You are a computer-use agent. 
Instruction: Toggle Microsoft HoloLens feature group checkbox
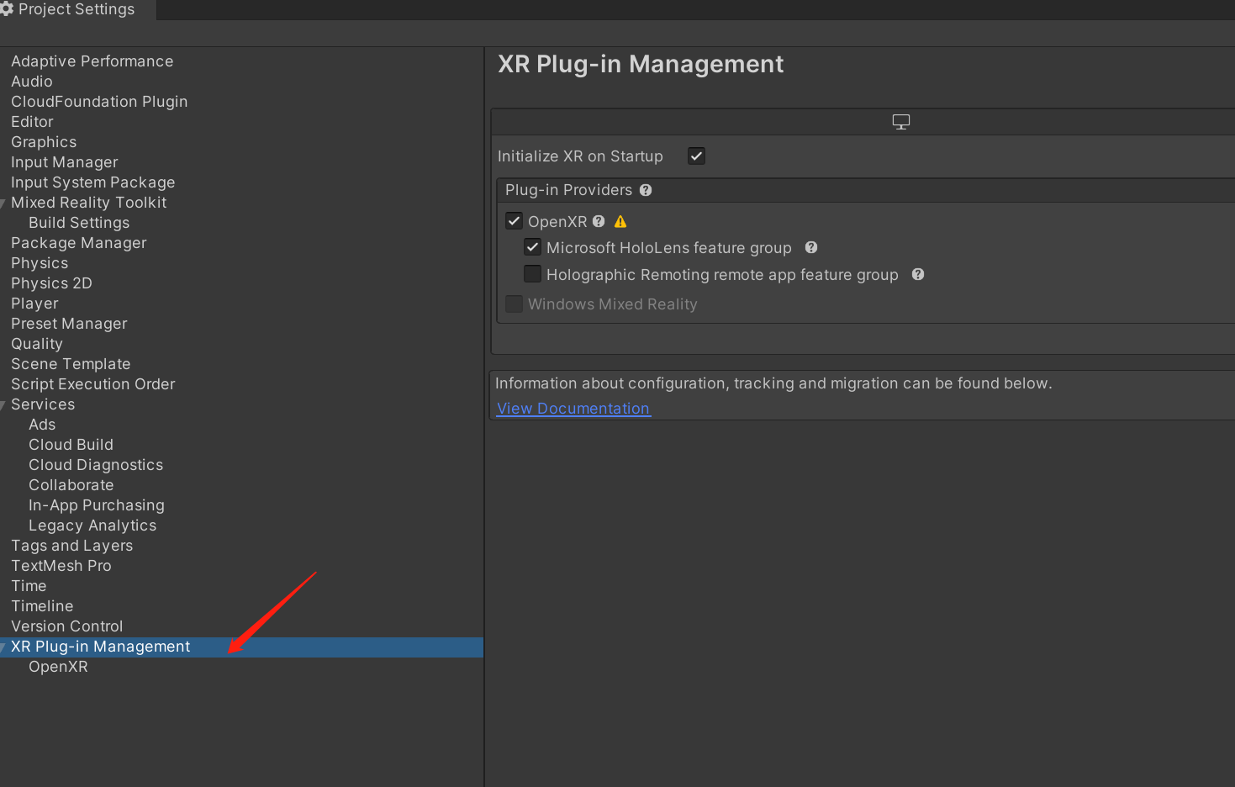tap(532, 247)
